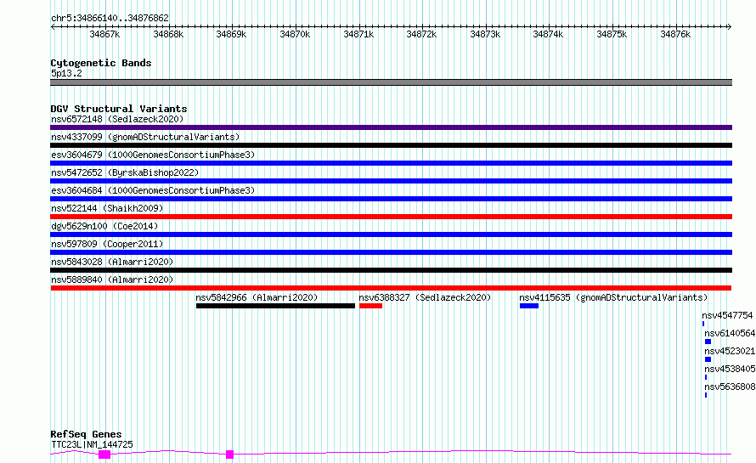756x463 pixels.
Task: Click the 5p13.2 band label
Action: tap(66, 73)
